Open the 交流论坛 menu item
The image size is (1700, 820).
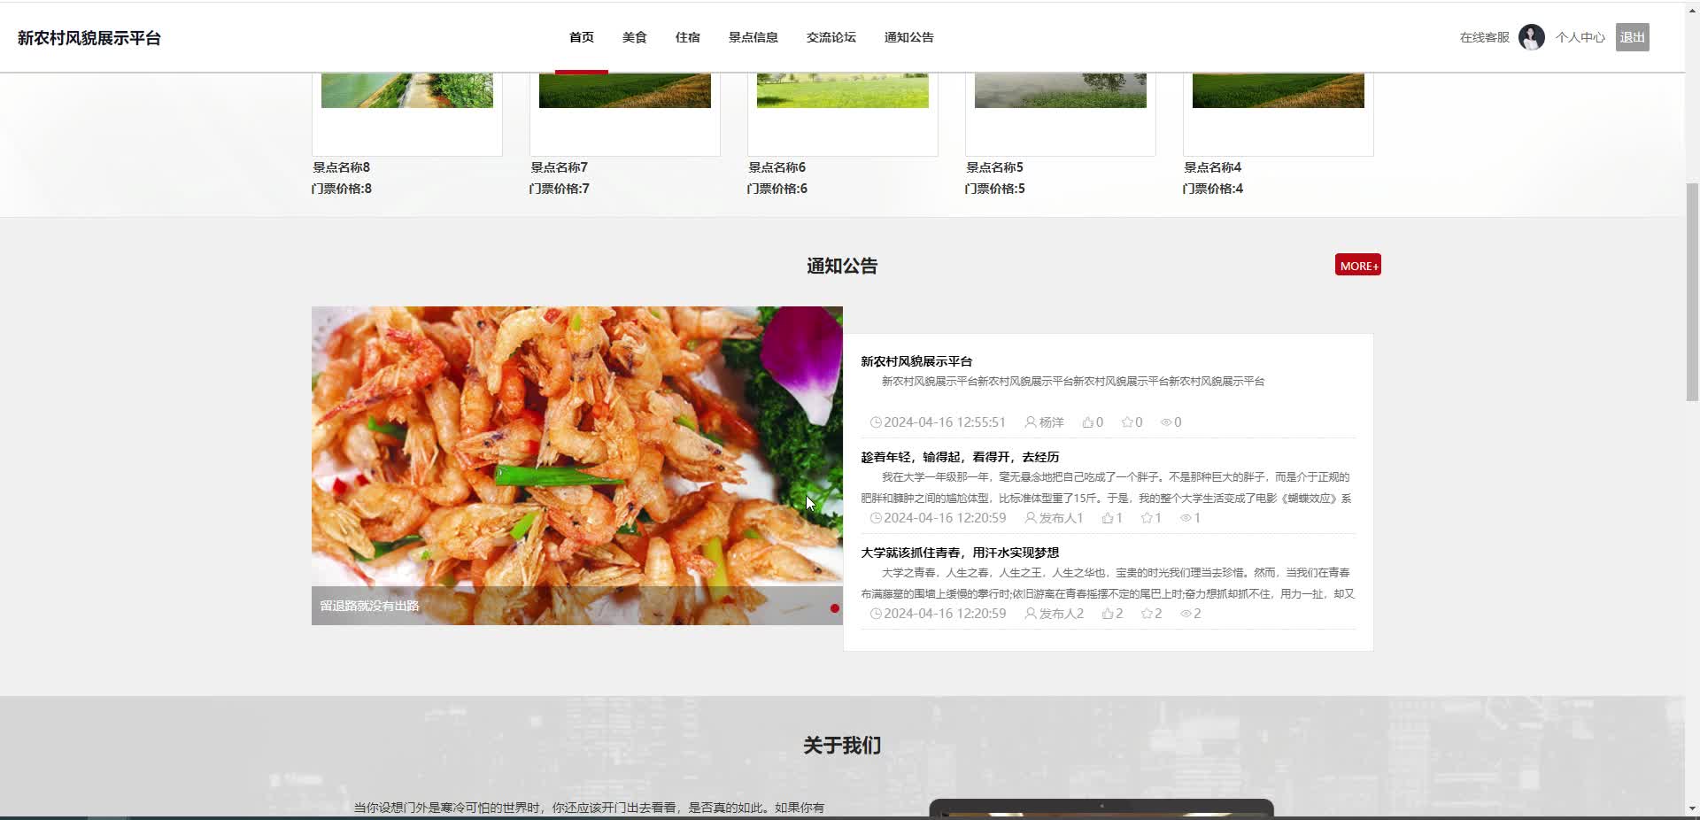point(831,37)
